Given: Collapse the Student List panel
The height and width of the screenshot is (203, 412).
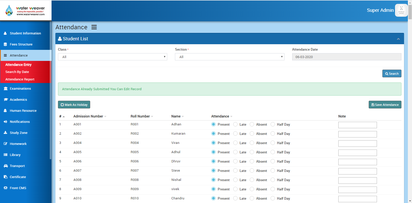Looking at the screenshot, I should (398, 39).
